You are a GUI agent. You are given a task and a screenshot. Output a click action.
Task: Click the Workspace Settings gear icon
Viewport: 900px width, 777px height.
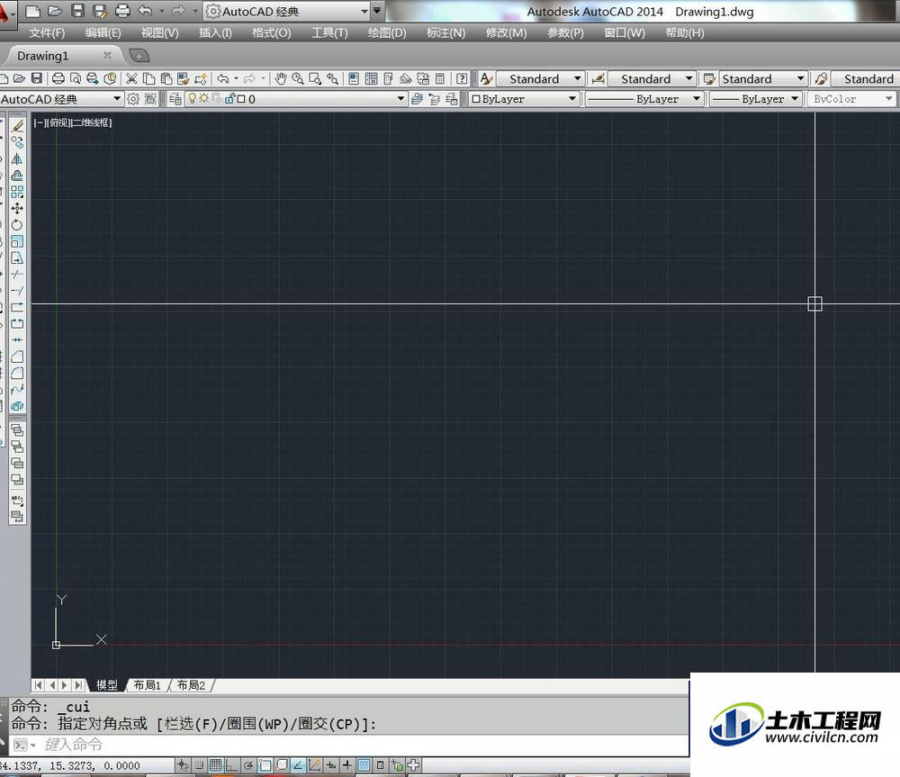(133, 99)
